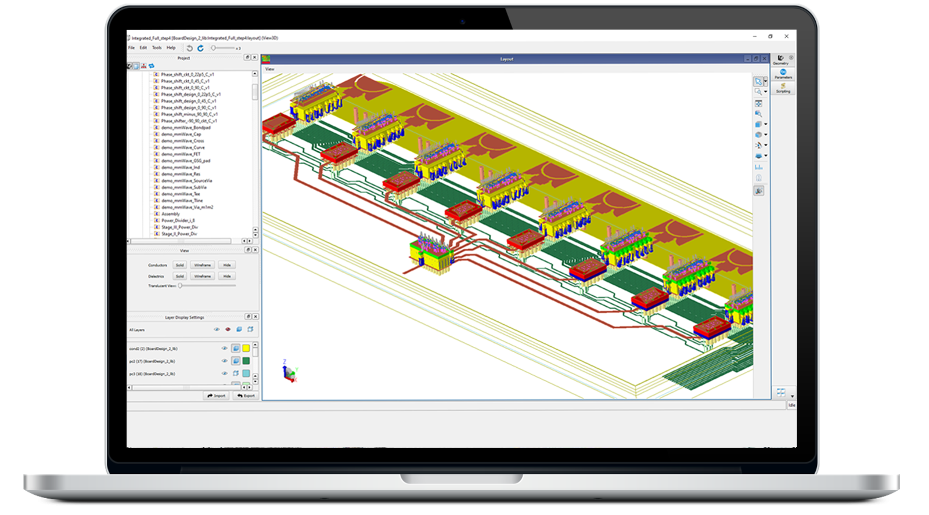This screenshot has width=929, height=515.
Task: Click the yellow color swatch for cond2
Action: pyautogui.click(x=246, y=349)
